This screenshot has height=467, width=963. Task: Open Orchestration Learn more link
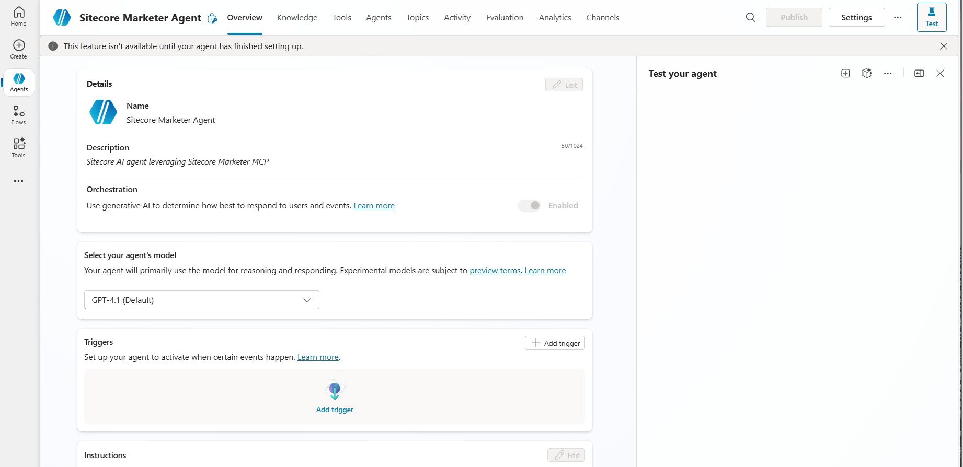[374, 205]
